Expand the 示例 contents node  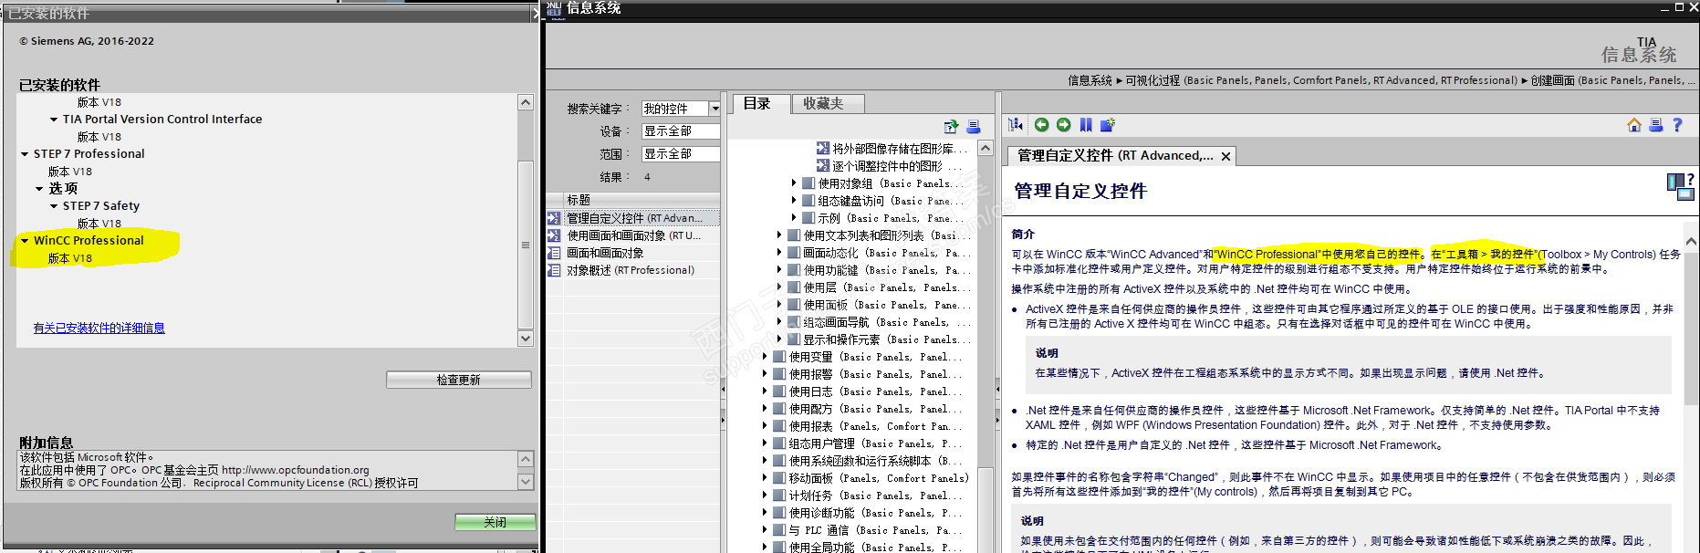(x=794, y=218)
